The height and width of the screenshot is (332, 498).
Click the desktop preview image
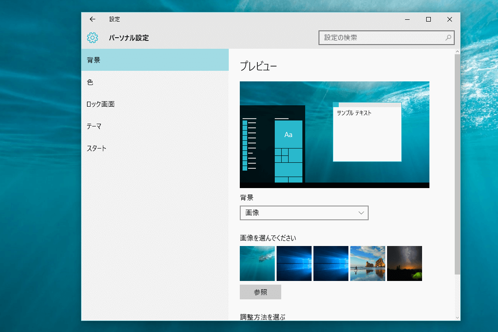[x=335, y=135]
